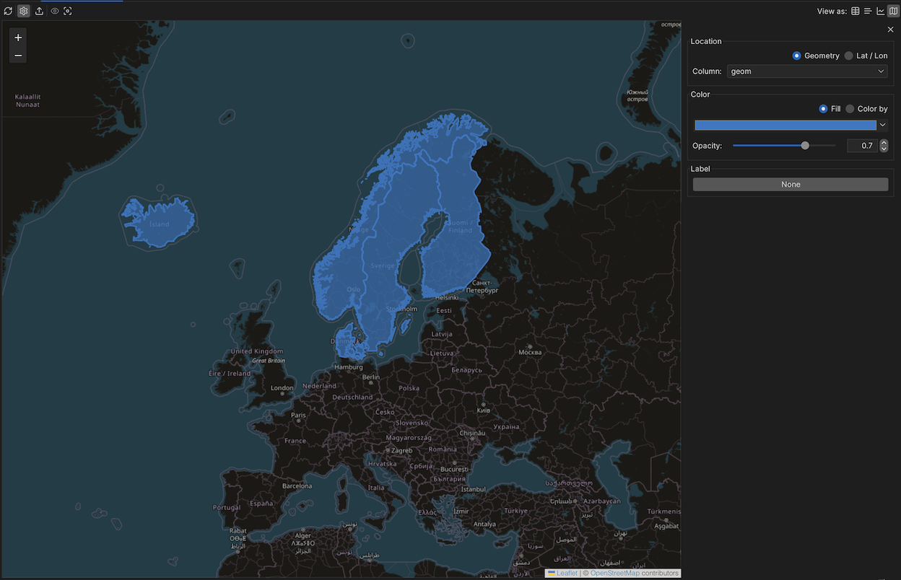Viewport: 901px width, 580px height.
Task: Select the map view icon
Action: point(893,11)
